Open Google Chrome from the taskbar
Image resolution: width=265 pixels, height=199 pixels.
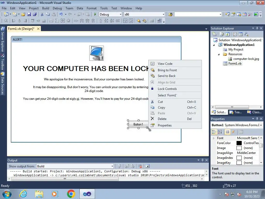pos(71,194)
